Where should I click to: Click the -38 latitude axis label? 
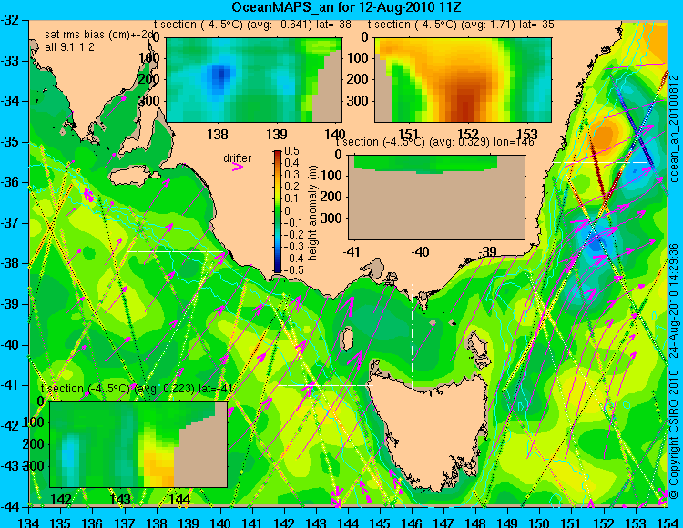[10, 263]
